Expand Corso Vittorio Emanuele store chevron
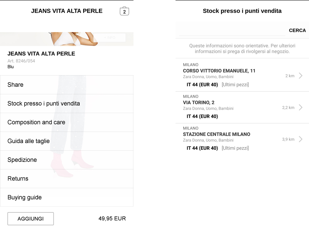 point(301,76)
